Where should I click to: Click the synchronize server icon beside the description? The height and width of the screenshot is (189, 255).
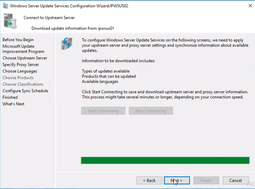point(67,43)
